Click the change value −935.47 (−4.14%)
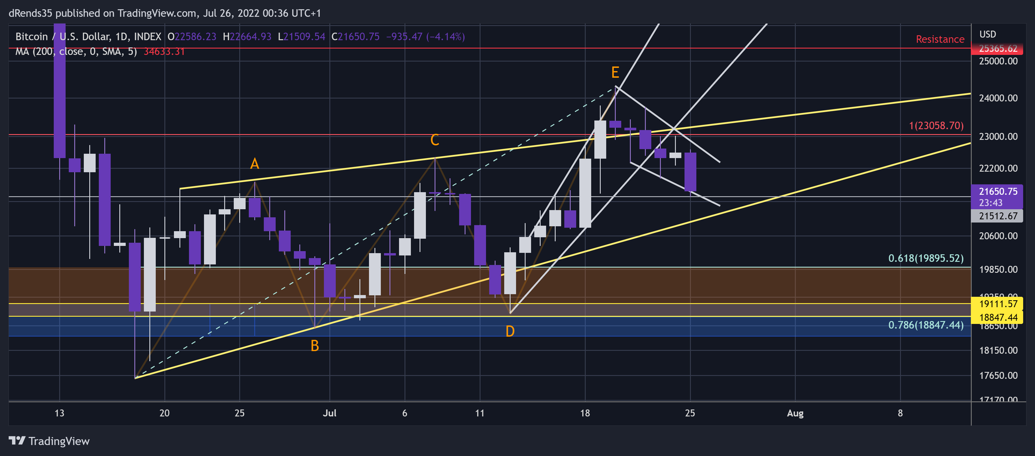 pyautogui.click(x=425, y=37)
